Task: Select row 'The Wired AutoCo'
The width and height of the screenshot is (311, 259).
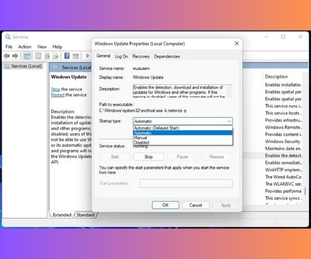Action: 283,177
